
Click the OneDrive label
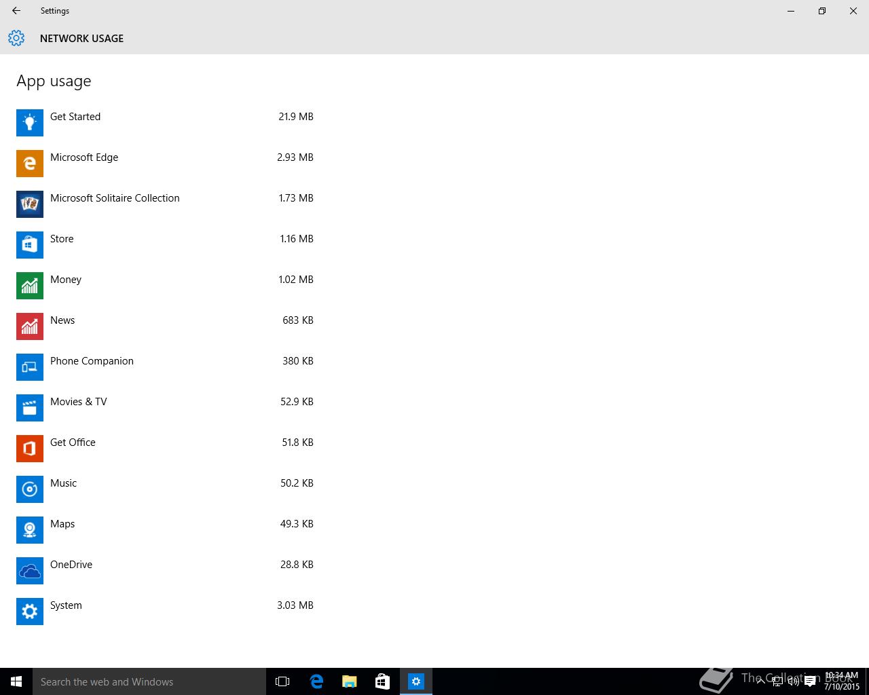click(x=71, y=565)
